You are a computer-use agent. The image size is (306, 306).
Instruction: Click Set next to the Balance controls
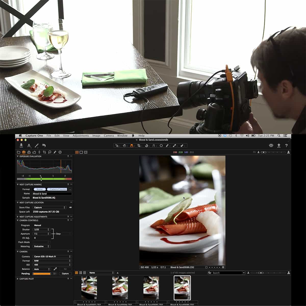[x=65, y=269]
